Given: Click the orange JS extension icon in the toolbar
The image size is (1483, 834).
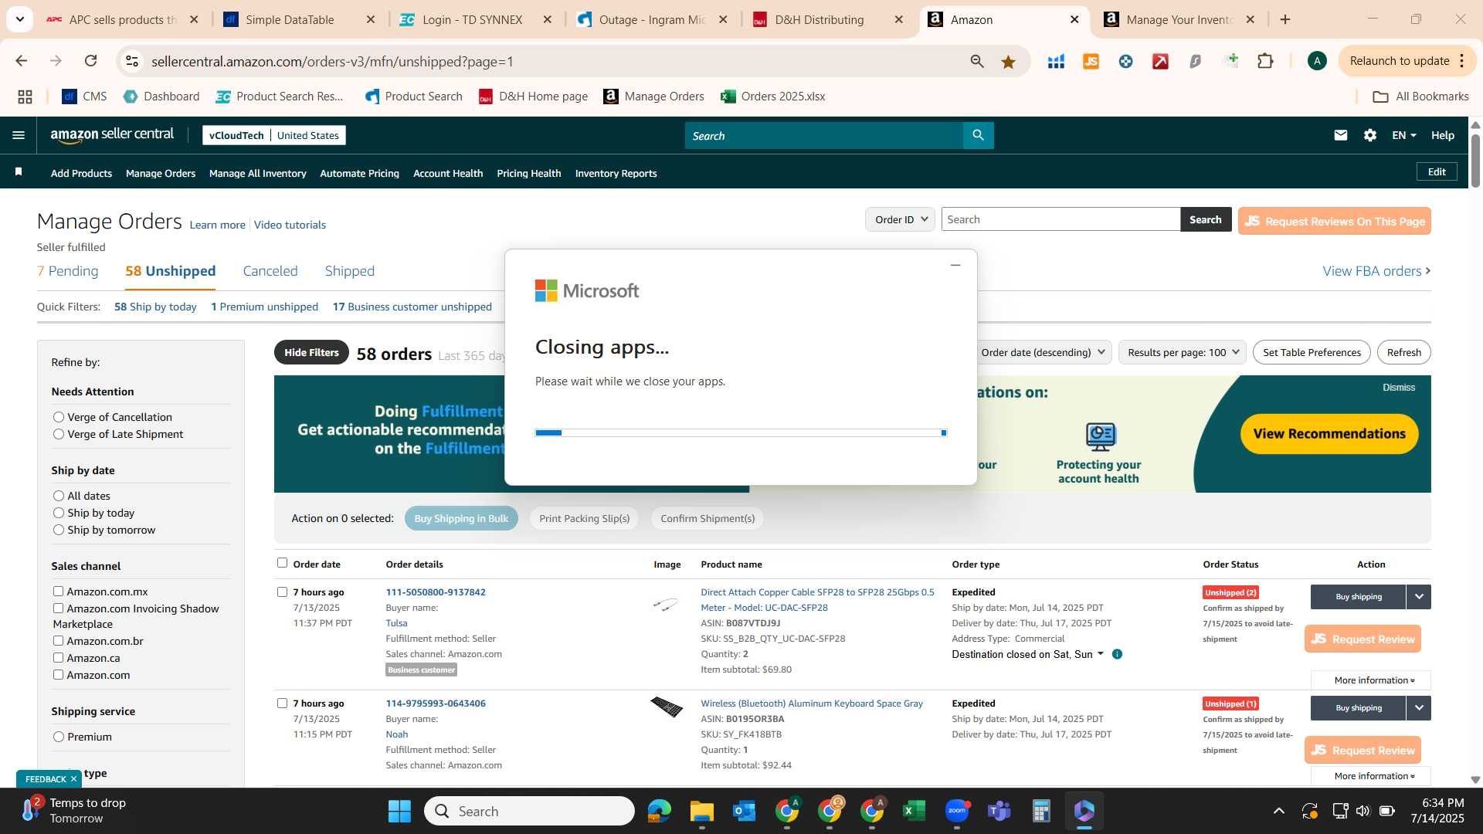Looking at the screenshot, I should click(x=1091, y=62).
